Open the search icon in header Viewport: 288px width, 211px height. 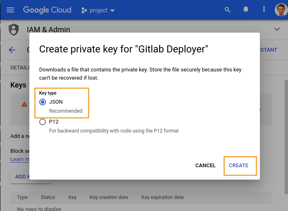pos(227,10)
